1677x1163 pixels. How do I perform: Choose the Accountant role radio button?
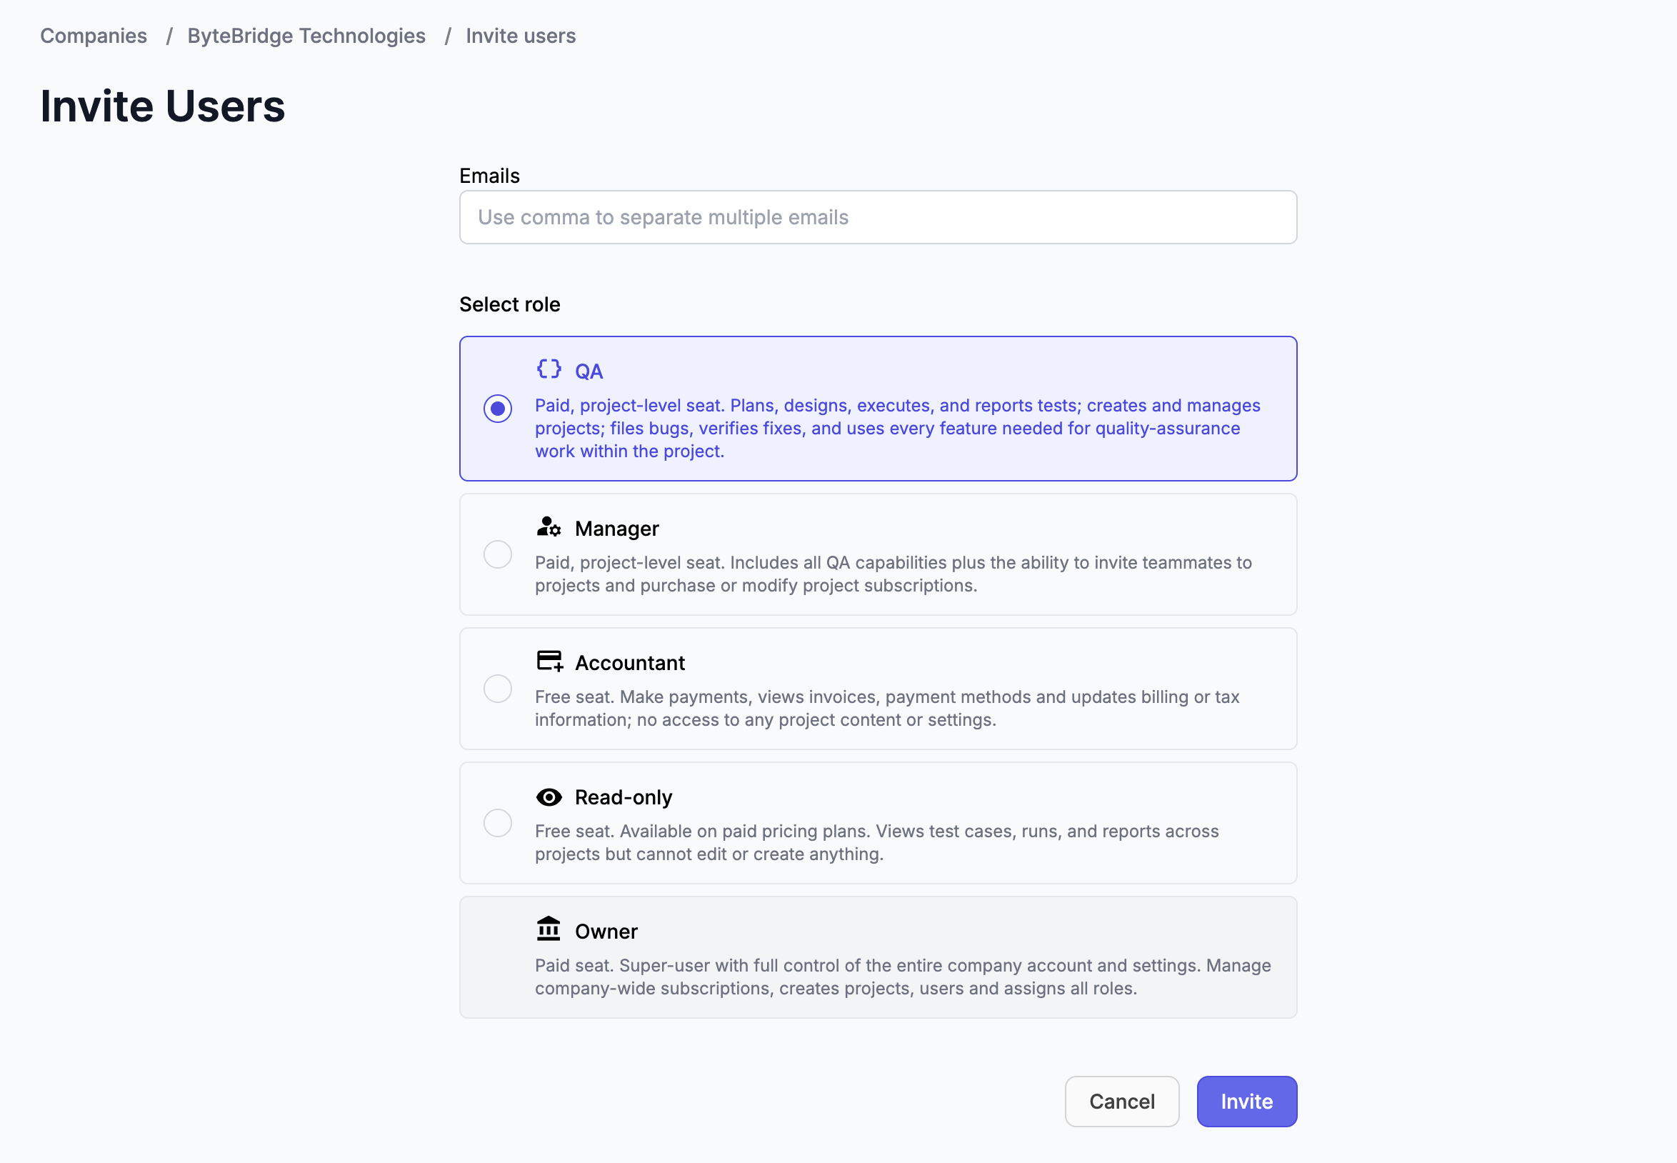(498, 689)
